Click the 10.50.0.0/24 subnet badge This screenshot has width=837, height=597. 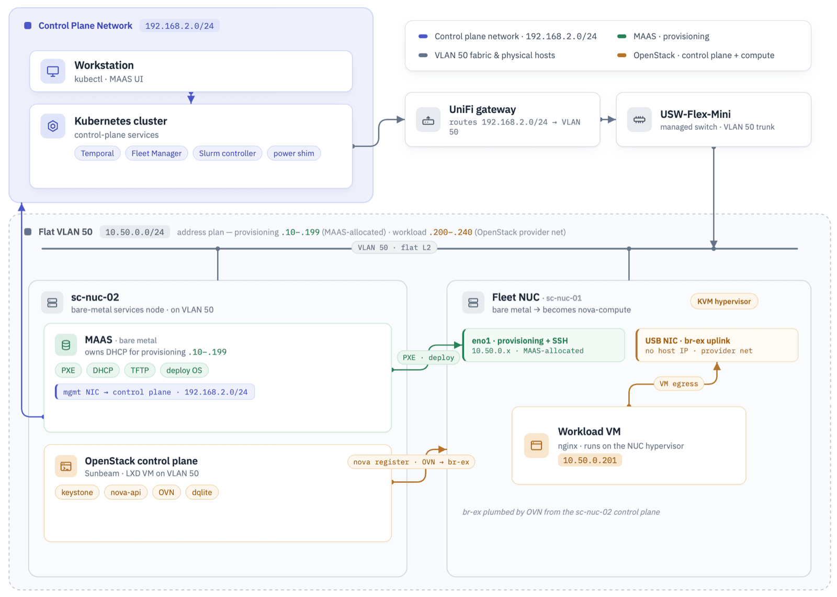point(135,232)
